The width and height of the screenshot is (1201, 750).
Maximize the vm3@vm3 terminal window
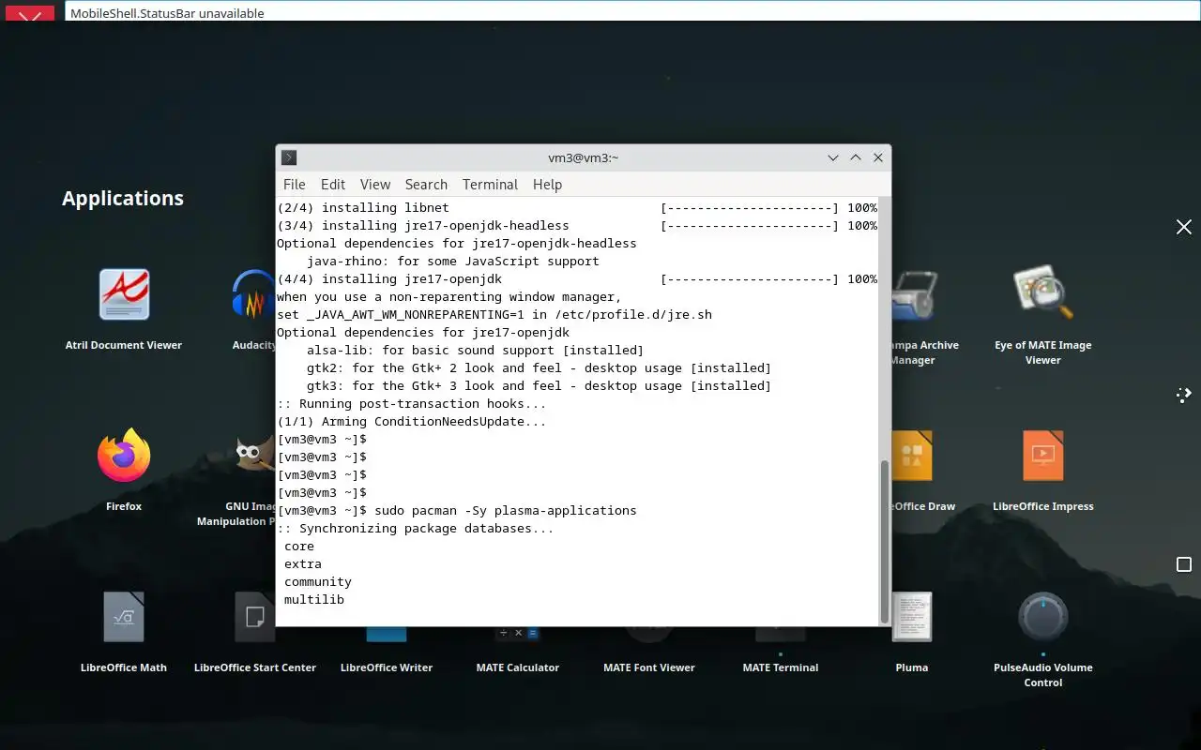tap(856, 157)
